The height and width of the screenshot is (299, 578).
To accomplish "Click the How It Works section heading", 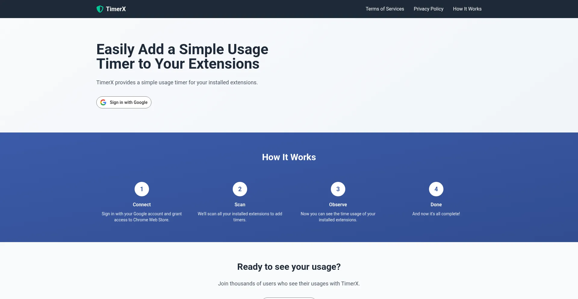I will pyautogui.click(x=289, y=157).
